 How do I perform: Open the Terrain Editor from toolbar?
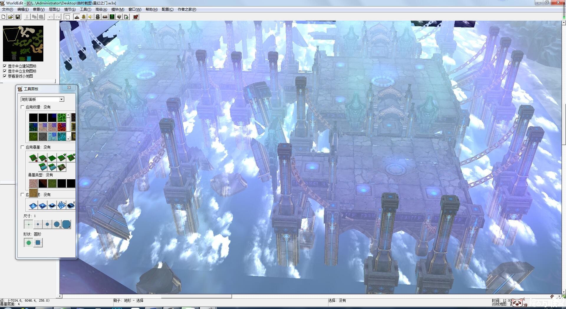[x=77, y=17]
